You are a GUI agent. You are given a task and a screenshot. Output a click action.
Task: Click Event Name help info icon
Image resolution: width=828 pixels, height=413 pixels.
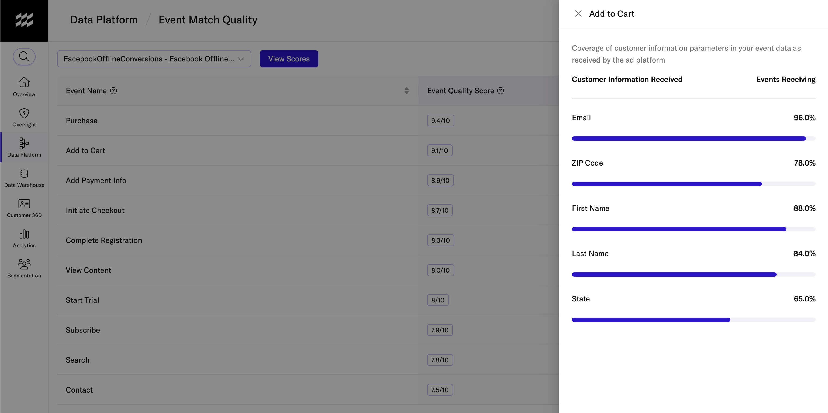tap(113, 91)
